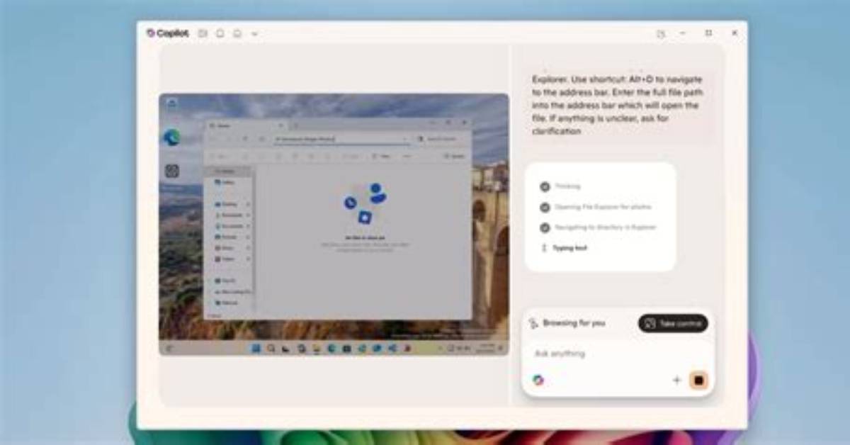This screenshot has width=850, height=445.
Task: Click the Typing text status line
Action: tap(565, 248)
